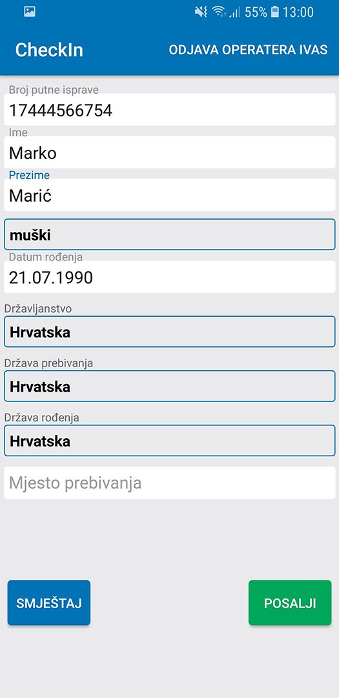The image size is (339, 698).
Task: Click the green POSALJI button
Action: point(290,603)
